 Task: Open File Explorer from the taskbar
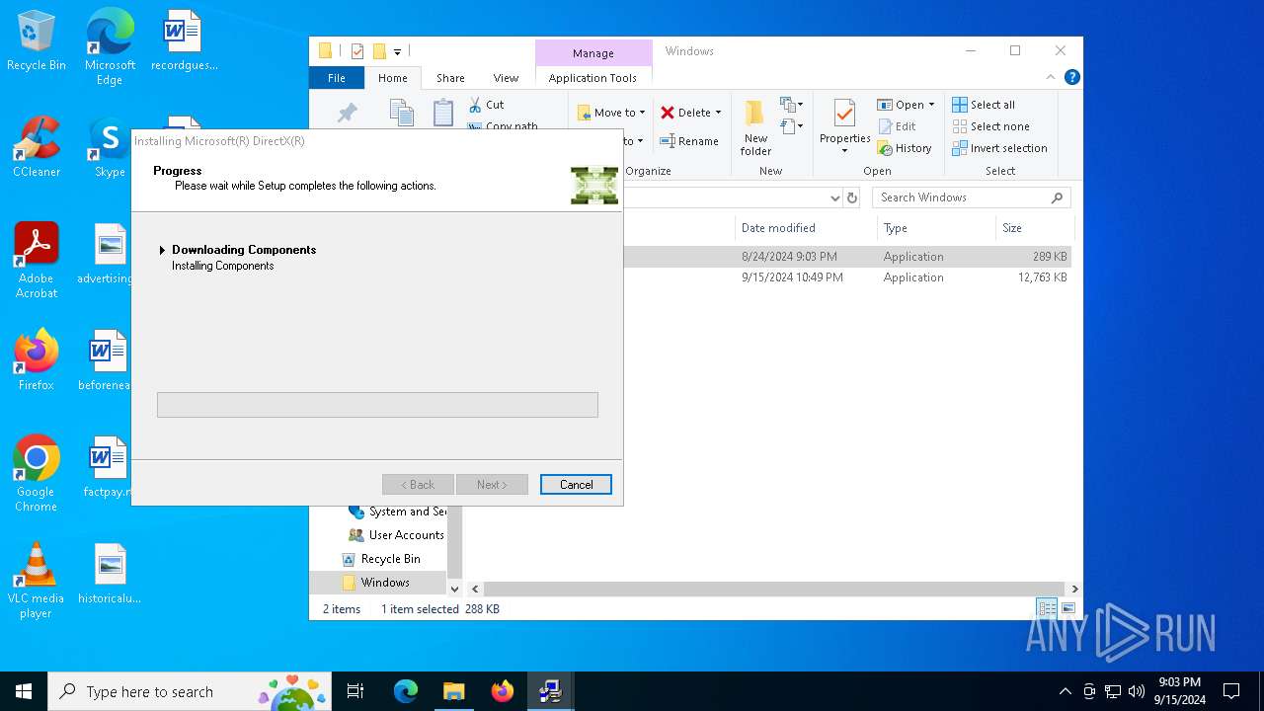click(453, 691)
